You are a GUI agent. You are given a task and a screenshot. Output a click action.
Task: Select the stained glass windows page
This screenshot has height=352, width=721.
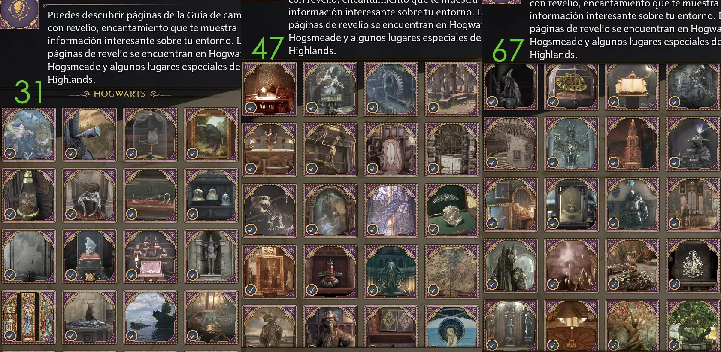(29, 317)
